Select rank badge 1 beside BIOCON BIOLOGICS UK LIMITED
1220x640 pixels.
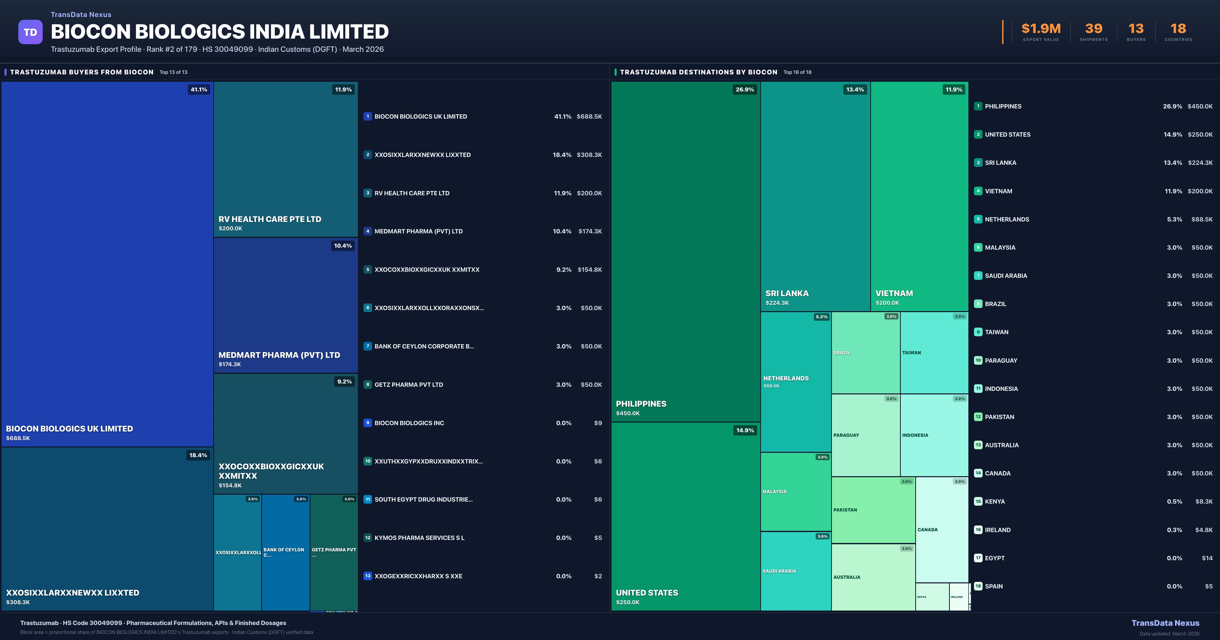click(368, 116)
